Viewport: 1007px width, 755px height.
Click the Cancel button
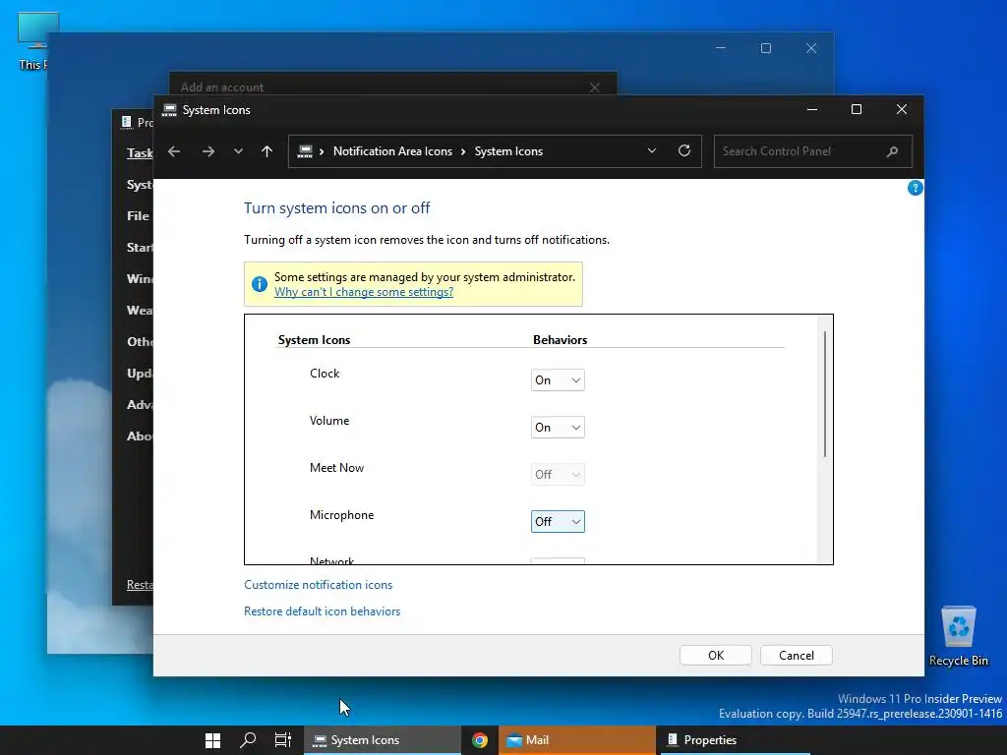[x=797, y=656]
